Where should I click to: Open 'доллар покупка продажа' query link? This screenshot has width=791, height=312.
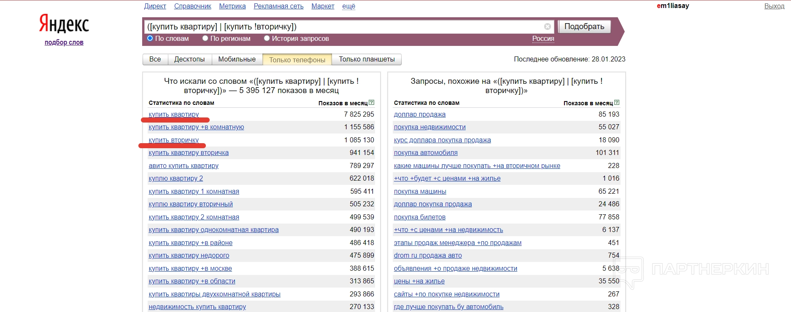(x=433, y=204)
